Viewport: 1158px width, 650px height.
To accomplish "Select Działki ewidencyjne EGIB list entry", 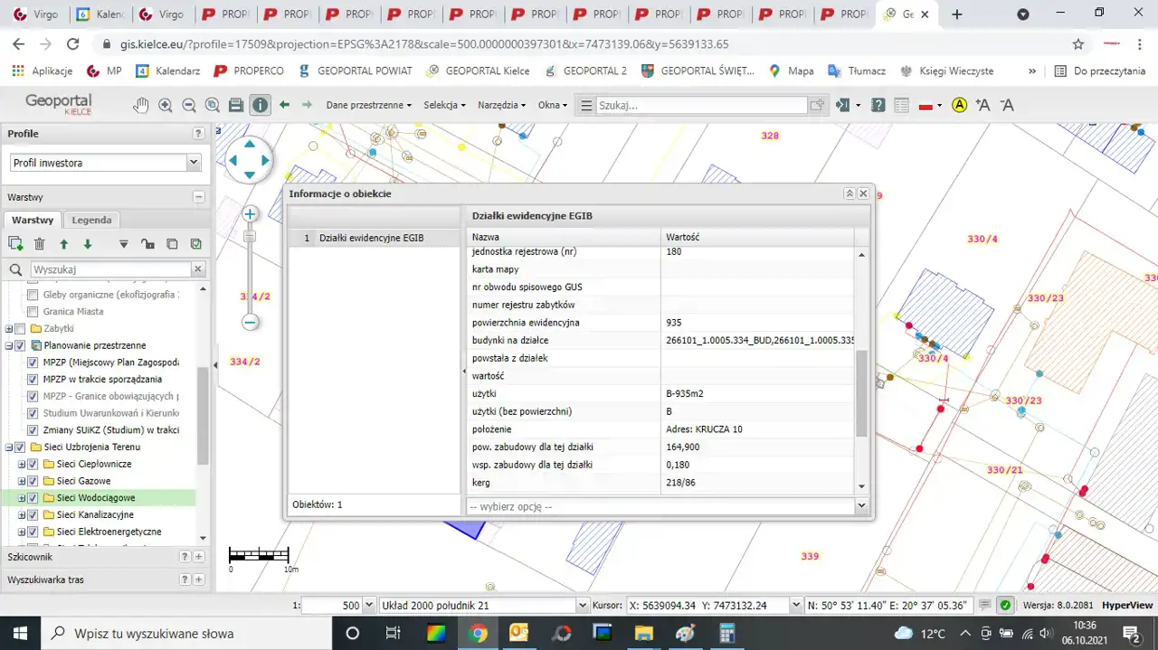I will click(372, 238).
